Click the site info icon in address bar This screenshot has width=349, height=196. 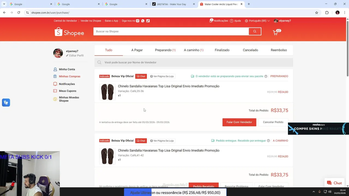pyautogui.click(x=27, y=13)
